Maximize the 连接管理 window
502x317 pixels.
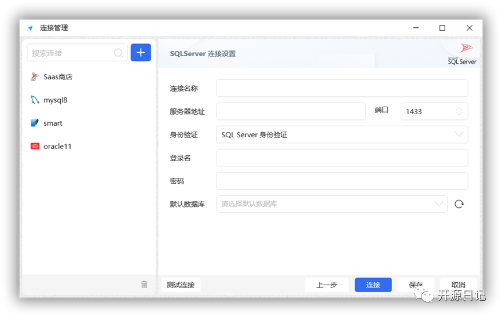pyautogui.click(x=442, y=28)
